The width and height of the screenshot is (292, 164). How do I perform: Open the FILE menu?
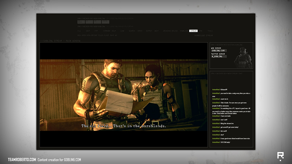click(79, 31)
